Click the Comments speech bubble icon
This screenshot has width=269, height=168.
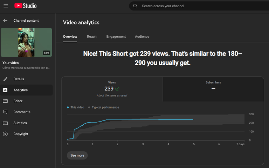(x=5, y=112)
